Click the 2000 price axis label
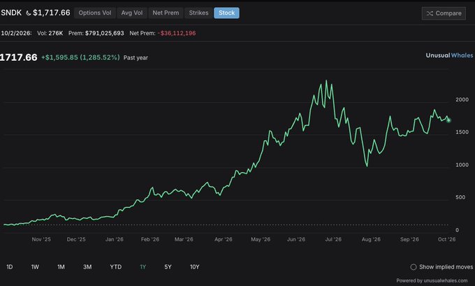This screenshot has width=475, height=286. 462,99
